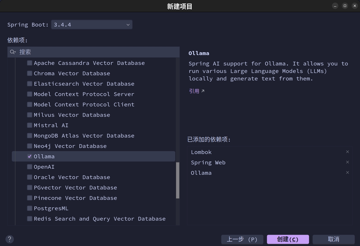This screenshot has height=246, width=360.
Task: Remove Ollama from added dependencies list
Action: [347, 173]
